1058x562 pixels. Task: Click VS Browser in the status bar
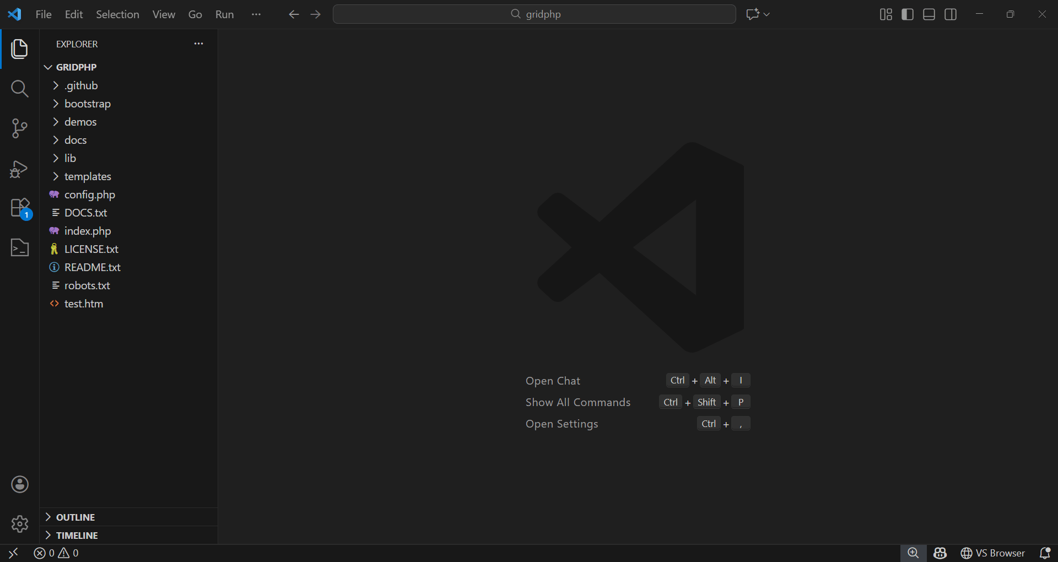[x=992, y=553]
